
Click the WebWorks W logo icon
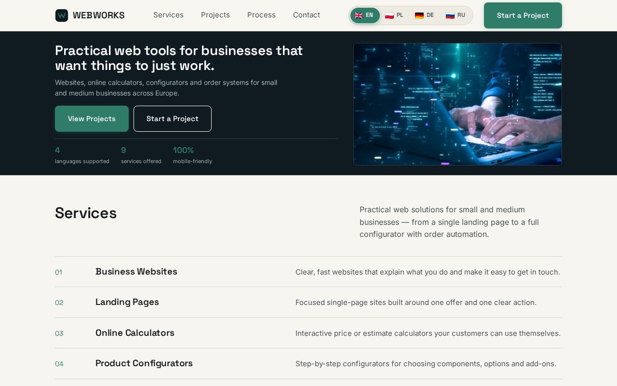62,15
